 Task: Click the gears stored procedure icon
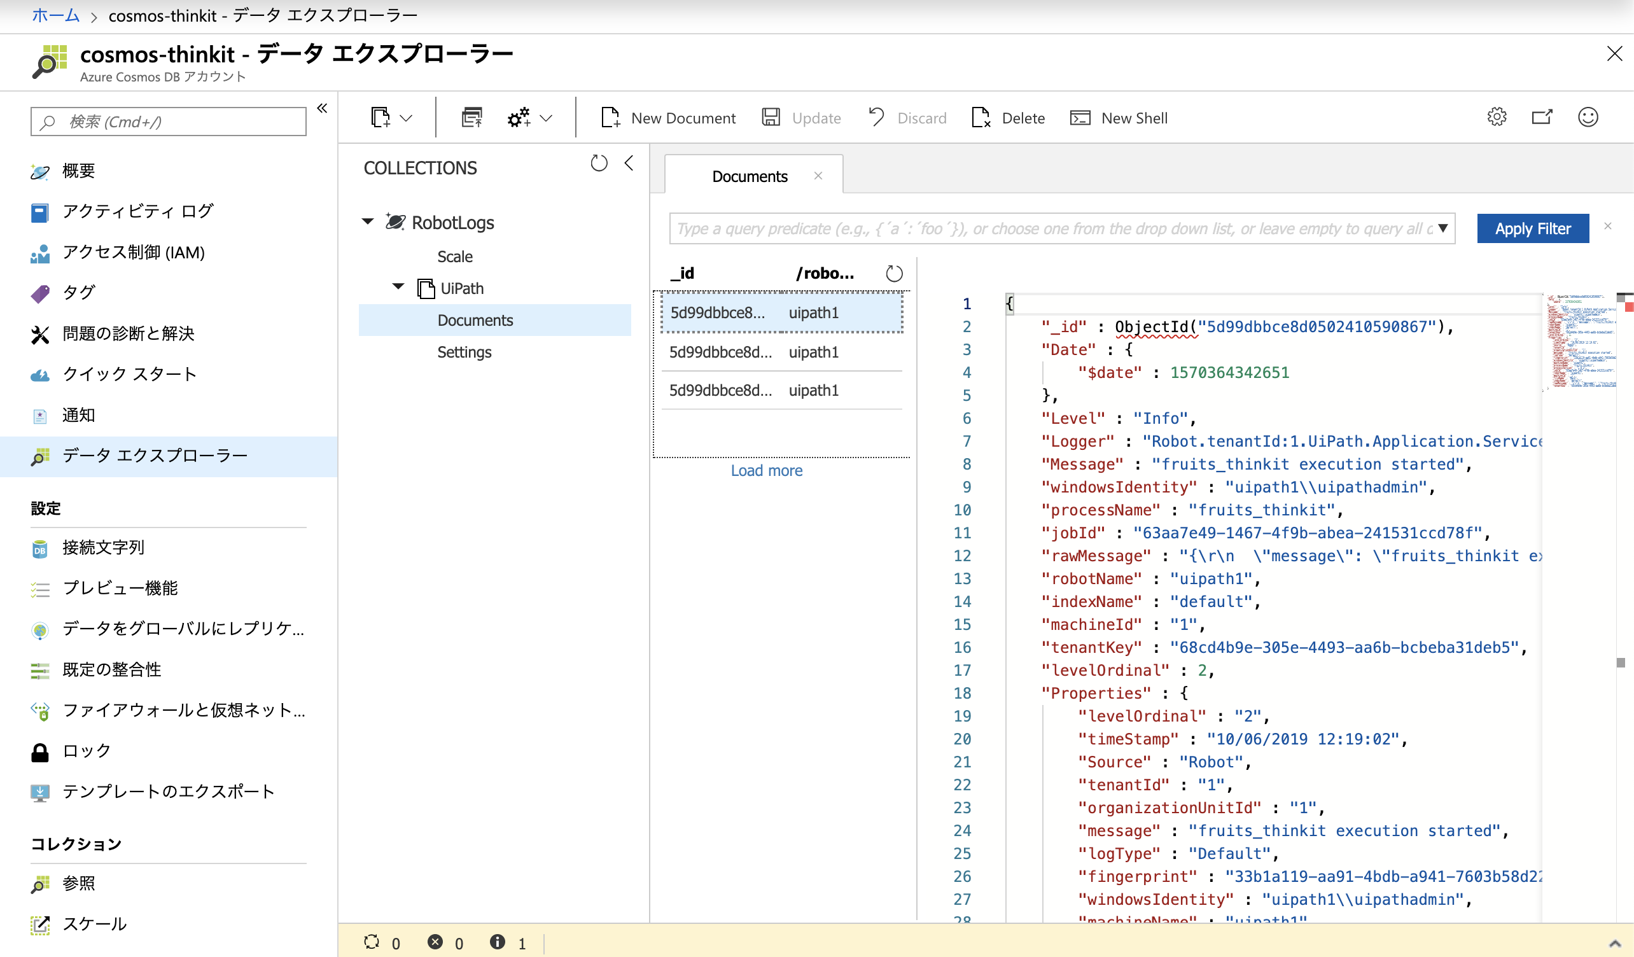point(519,118)
